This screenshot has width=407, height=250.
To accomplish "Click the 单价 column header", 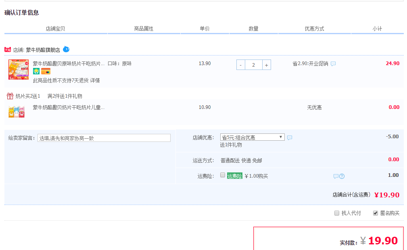I will pos(205,29).
